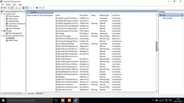Collapse the Services section in Actions pane
Screen dimensions: 184x103
point(182,15)
